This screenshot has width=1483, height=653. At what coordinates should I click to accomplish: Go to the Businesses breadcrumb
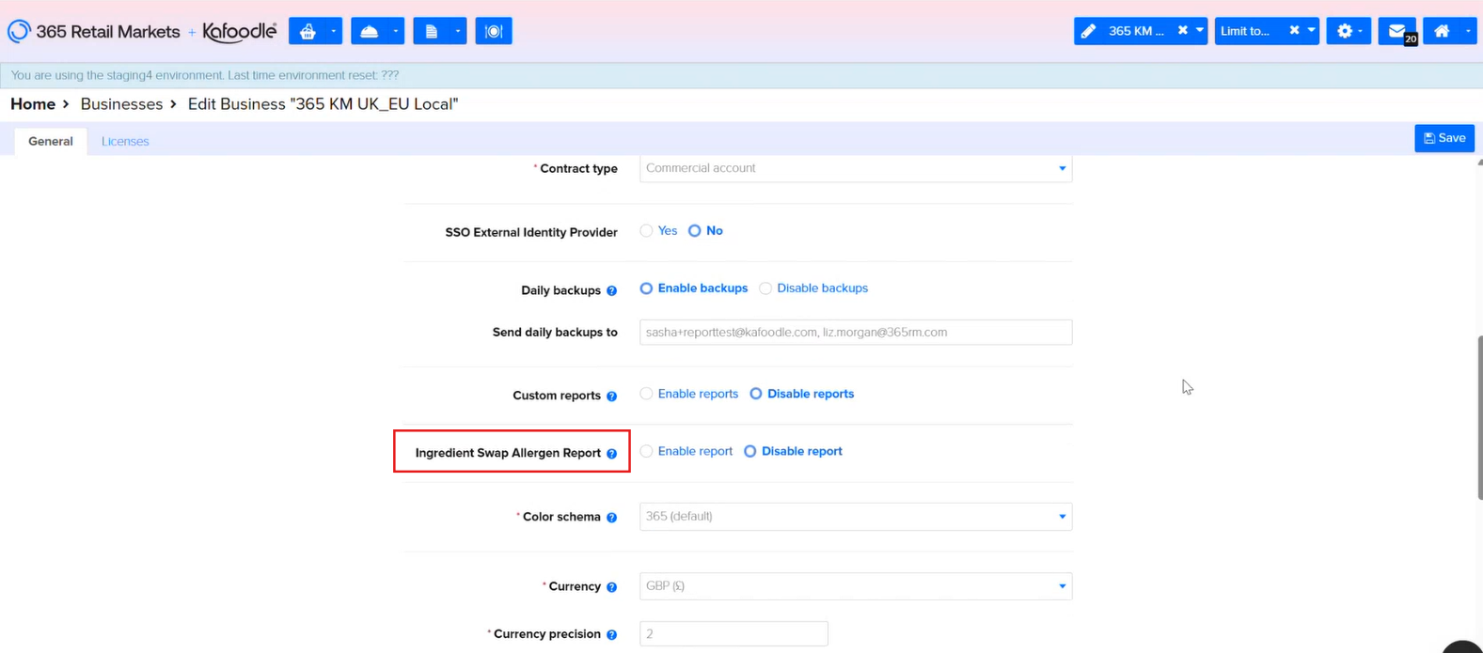[121, 104]
